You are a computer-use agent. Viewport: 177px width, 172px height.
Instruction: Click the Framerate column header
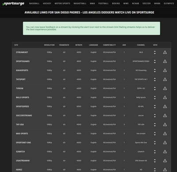pos(64,45)
